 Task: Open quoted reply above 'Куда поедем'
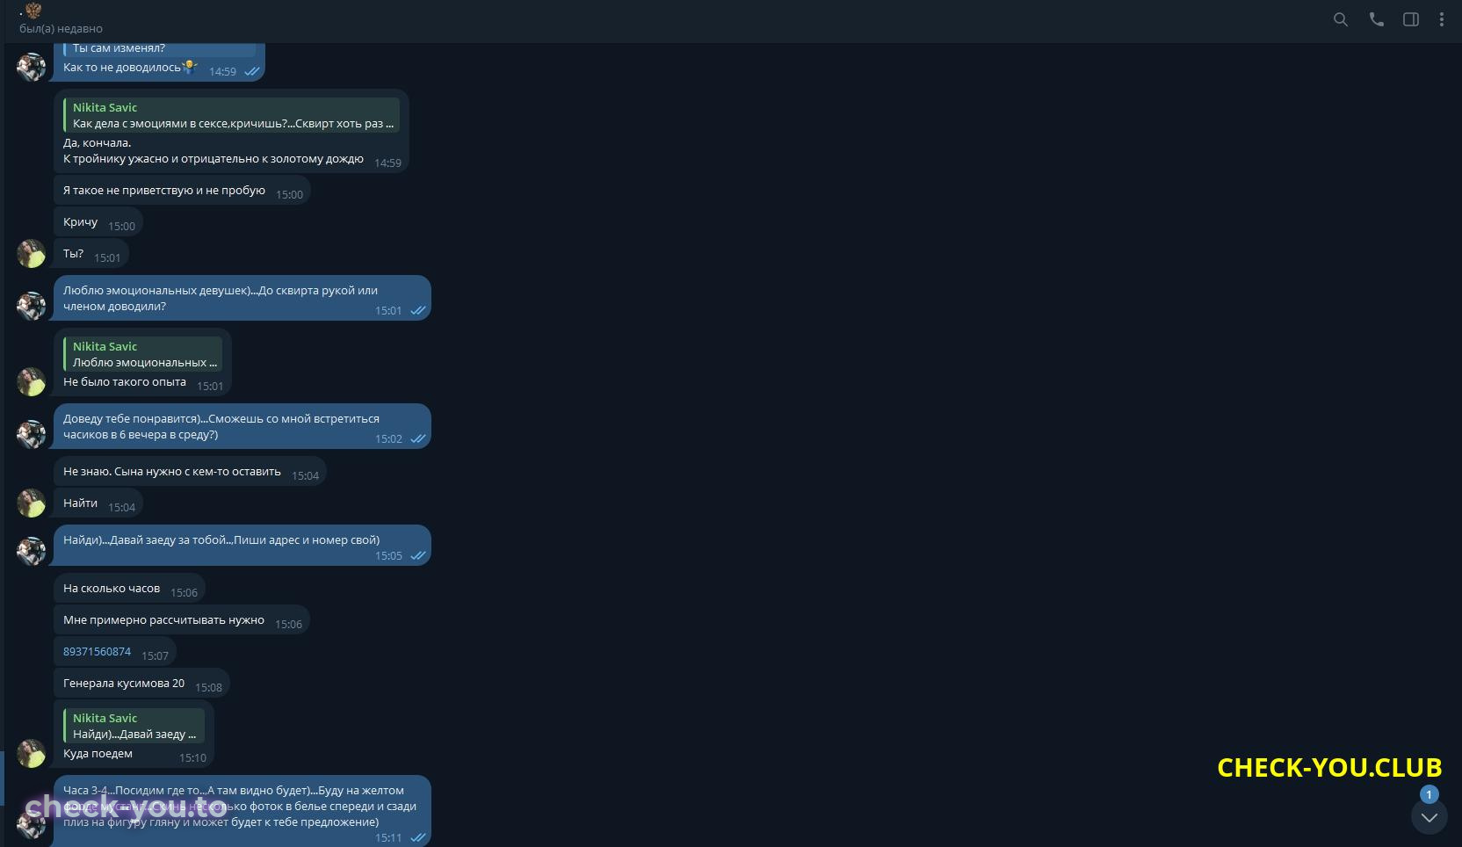click(x=134, y=726)
